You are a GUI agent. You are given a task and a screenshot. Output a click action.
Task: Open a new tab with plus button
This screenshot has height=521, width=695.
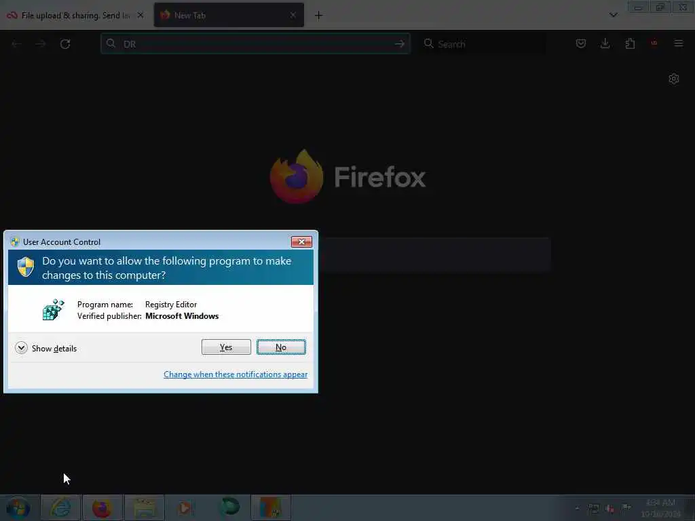tap(319, 16)
